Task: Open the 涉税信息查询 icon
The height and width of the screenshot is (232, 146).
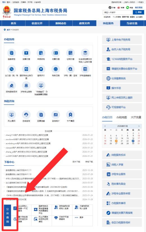Action: coord(85,69)
